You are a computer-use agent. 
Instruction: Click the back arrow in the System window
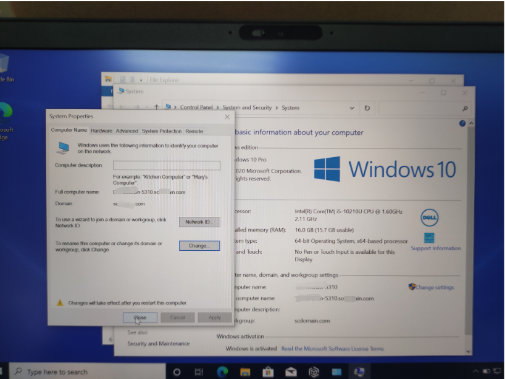(x=122, y=107)
